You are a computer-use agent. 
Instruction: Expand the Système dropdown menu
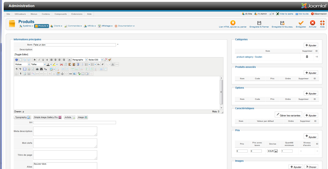pos(26,26)
